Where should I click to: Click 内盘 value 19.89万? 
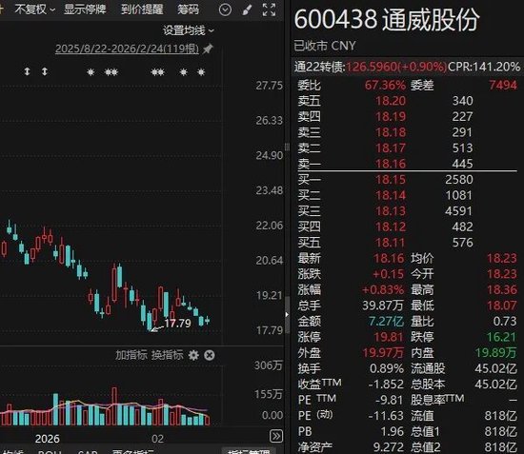click(x=496, y=352)
